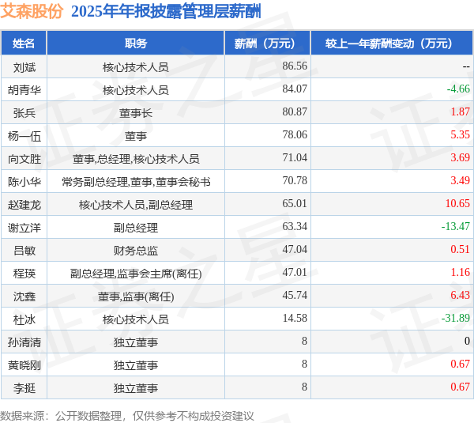Click the salary value 47.04
Screen dimensions: 474x423
(x=295, y=249)
